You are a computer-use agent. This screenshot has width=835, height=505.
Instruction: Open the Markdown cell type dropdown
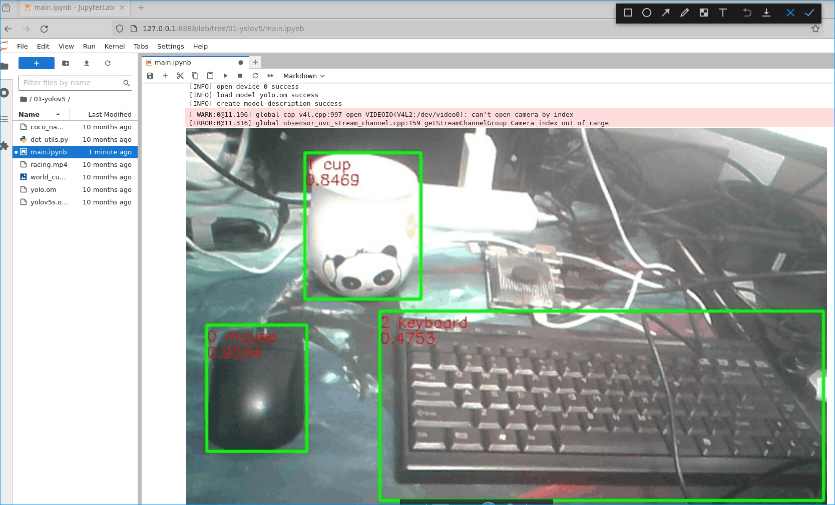pyautogui.click(x=304, y=76)
